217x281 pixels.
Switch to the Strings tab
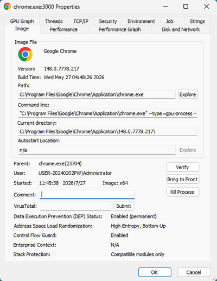point(197,21)
